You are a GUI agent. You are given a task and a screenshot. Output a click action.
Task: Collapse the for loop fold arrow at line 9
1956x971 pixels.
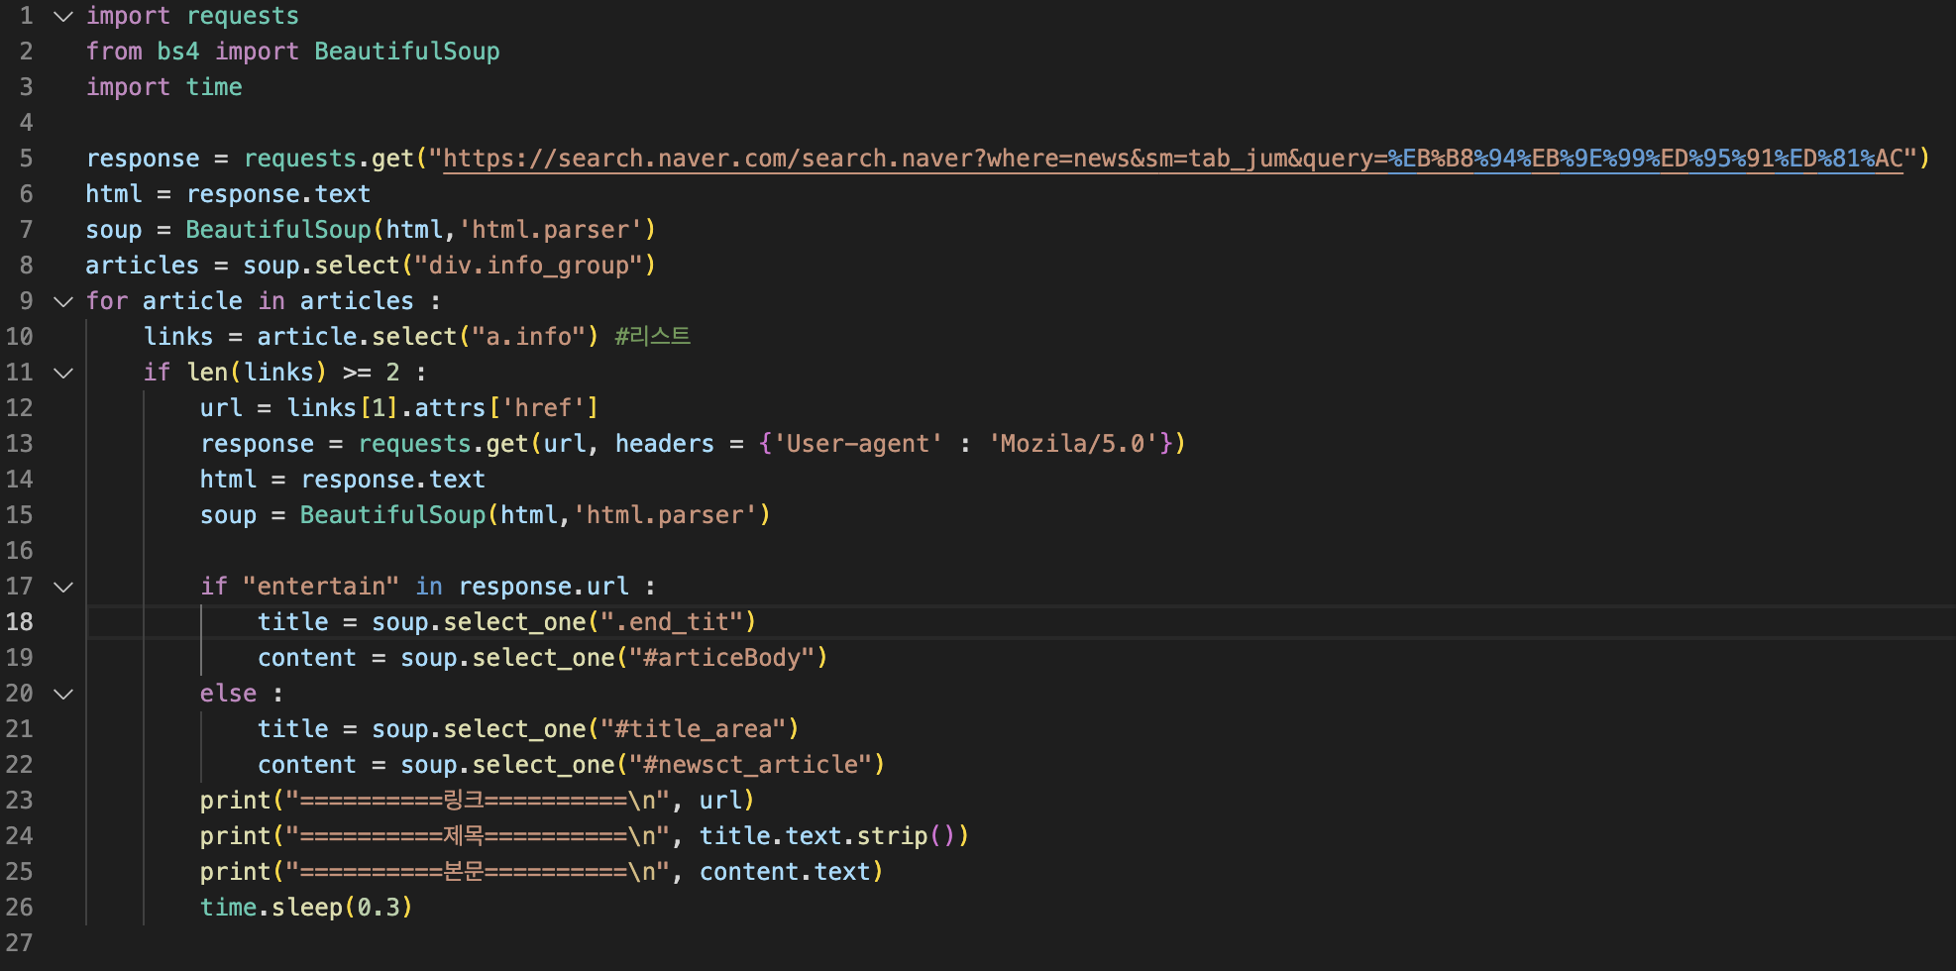click(x=63, y=302)
